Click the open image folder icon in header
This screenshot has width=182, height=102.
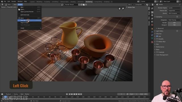[84, 5]
